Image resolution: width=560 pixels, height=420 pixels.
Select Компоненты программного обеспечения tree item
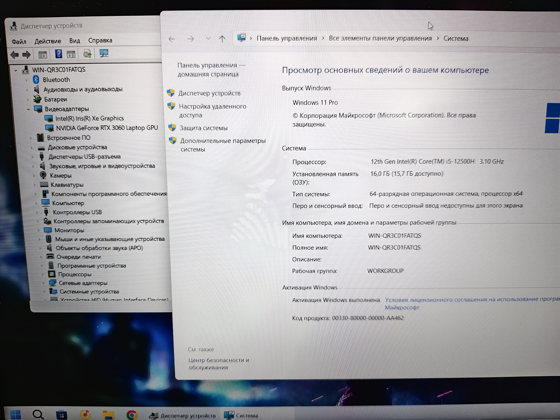point(109,194)
